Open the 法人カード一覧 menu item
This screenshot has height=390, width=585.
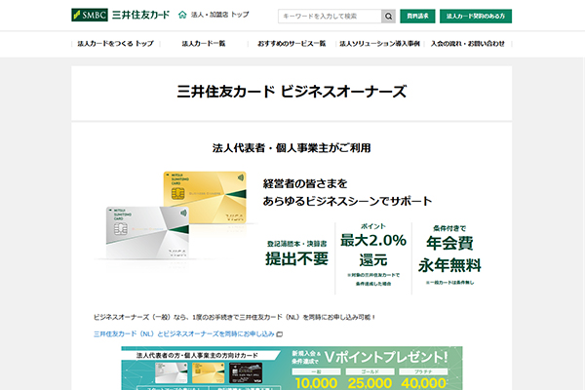(x=204, y=44)
